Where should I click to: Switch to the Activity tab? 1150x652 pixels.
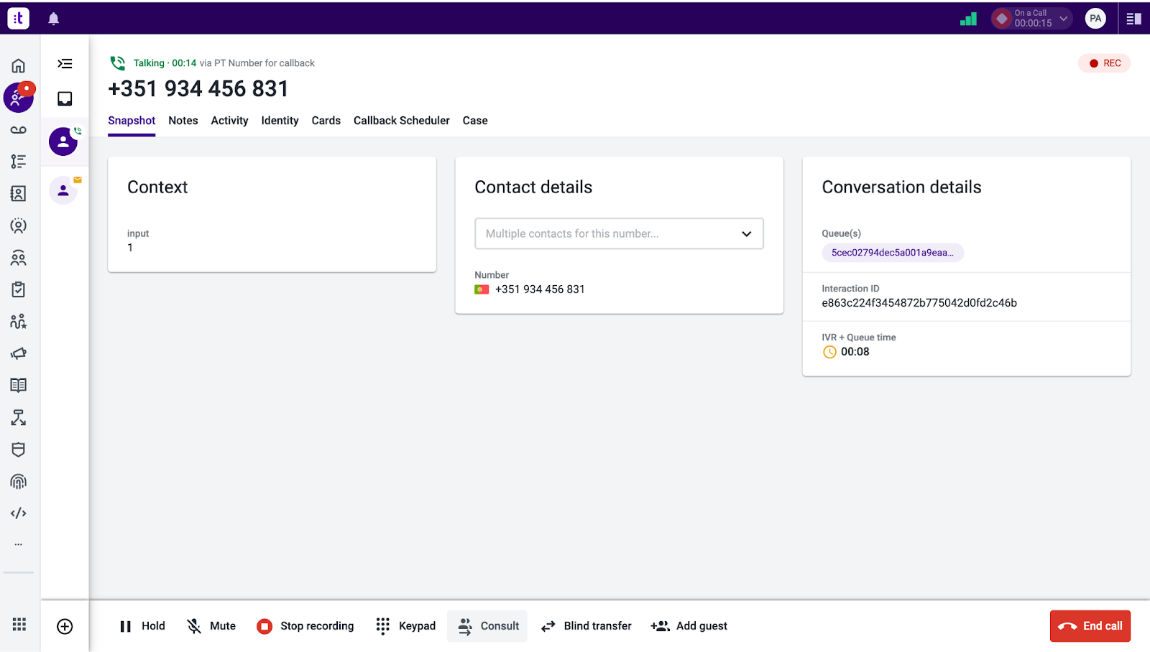pos(229,121)
